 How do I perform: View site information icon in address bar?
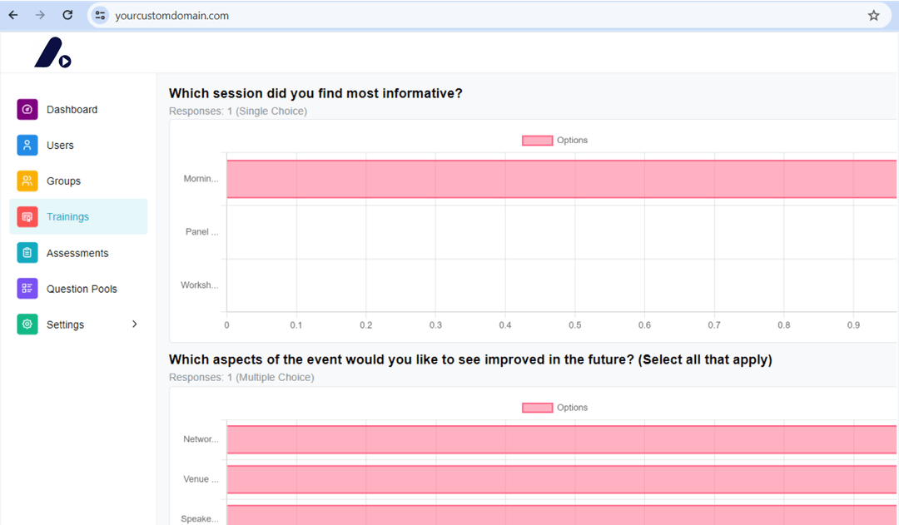pyautogui.click(x=101, y=15)
